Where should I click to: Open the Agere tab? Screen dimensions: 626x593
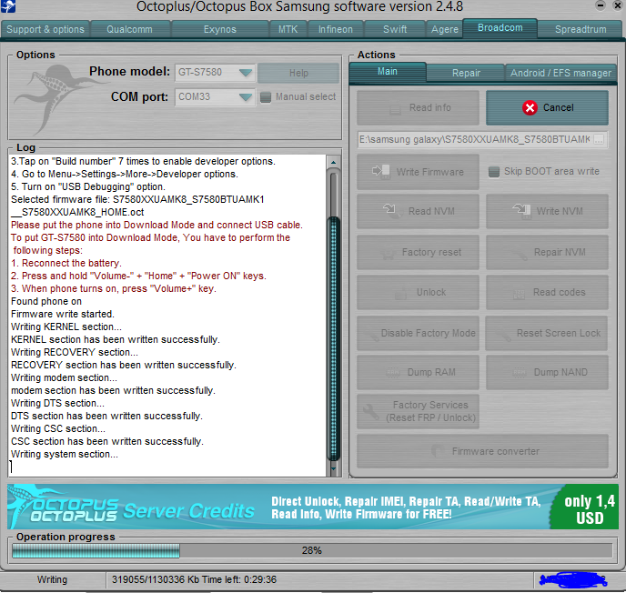click(x=444, y=29)
